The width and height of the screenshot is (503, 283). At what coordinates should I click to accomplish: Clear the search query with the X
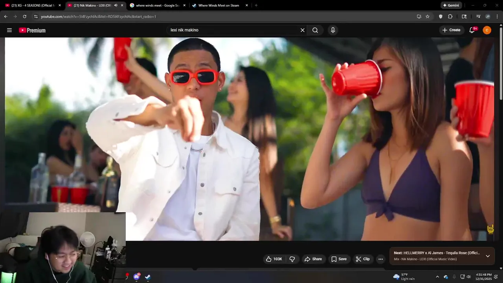pyautogui.click(x=303, y=30)
